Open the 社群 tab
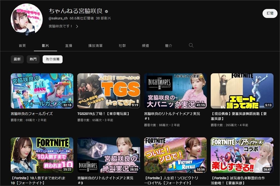This screenshot has width=280, height=186. click(122, 46)
